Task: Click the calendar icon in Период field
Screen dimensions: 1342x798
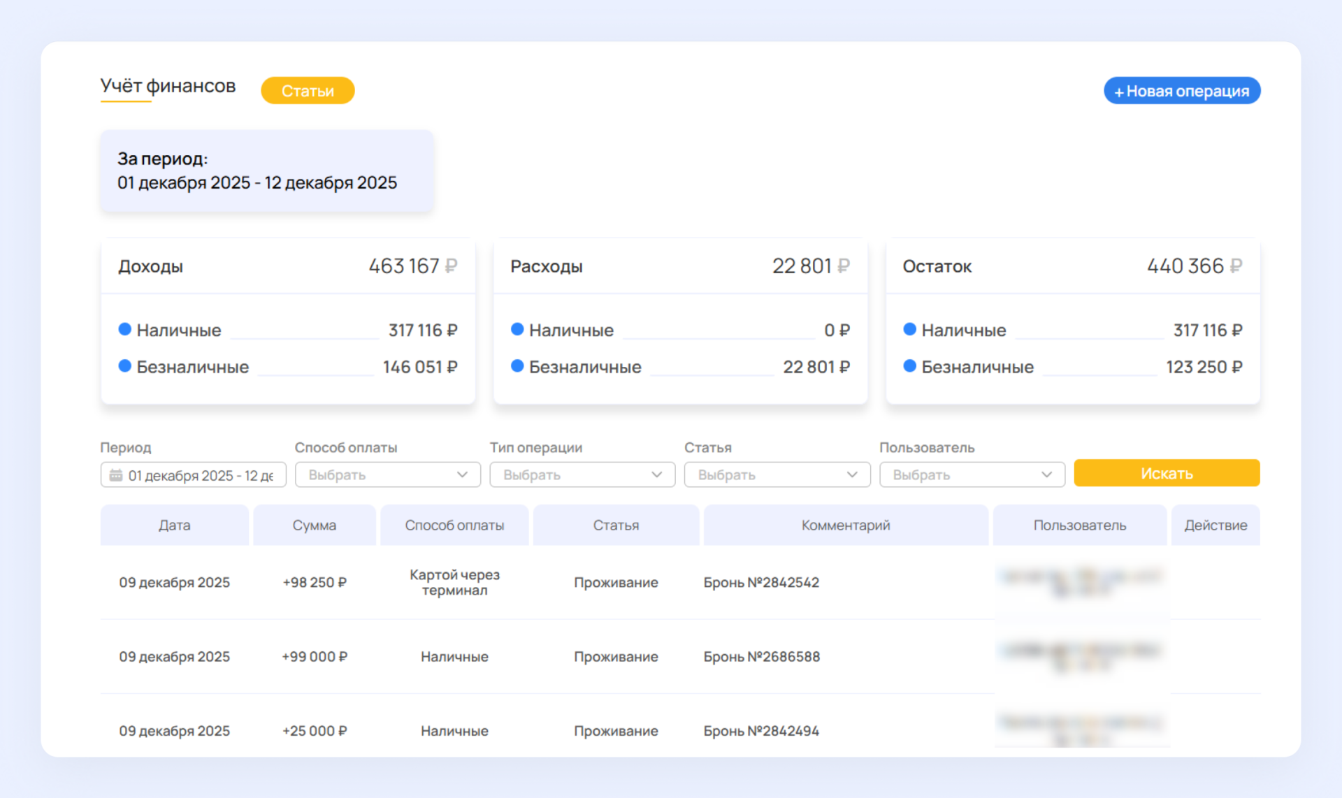Action: pos(116,475)
